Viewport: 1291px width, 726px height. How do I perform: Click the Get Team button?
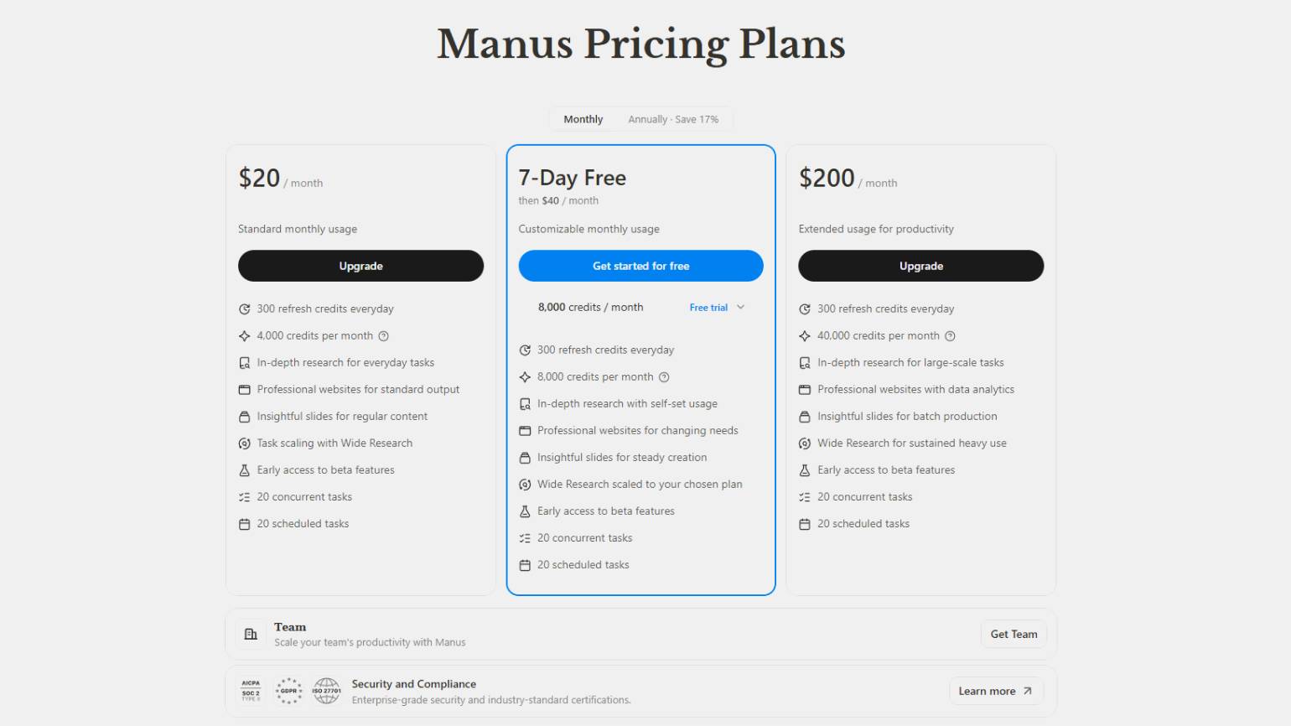point(1014,635)
